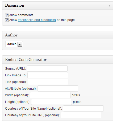Image resolution: width=116 pixels, height=128 pixels.
Task: Click the Courtesy of Your Site URL field
Action: pos(81,115)
